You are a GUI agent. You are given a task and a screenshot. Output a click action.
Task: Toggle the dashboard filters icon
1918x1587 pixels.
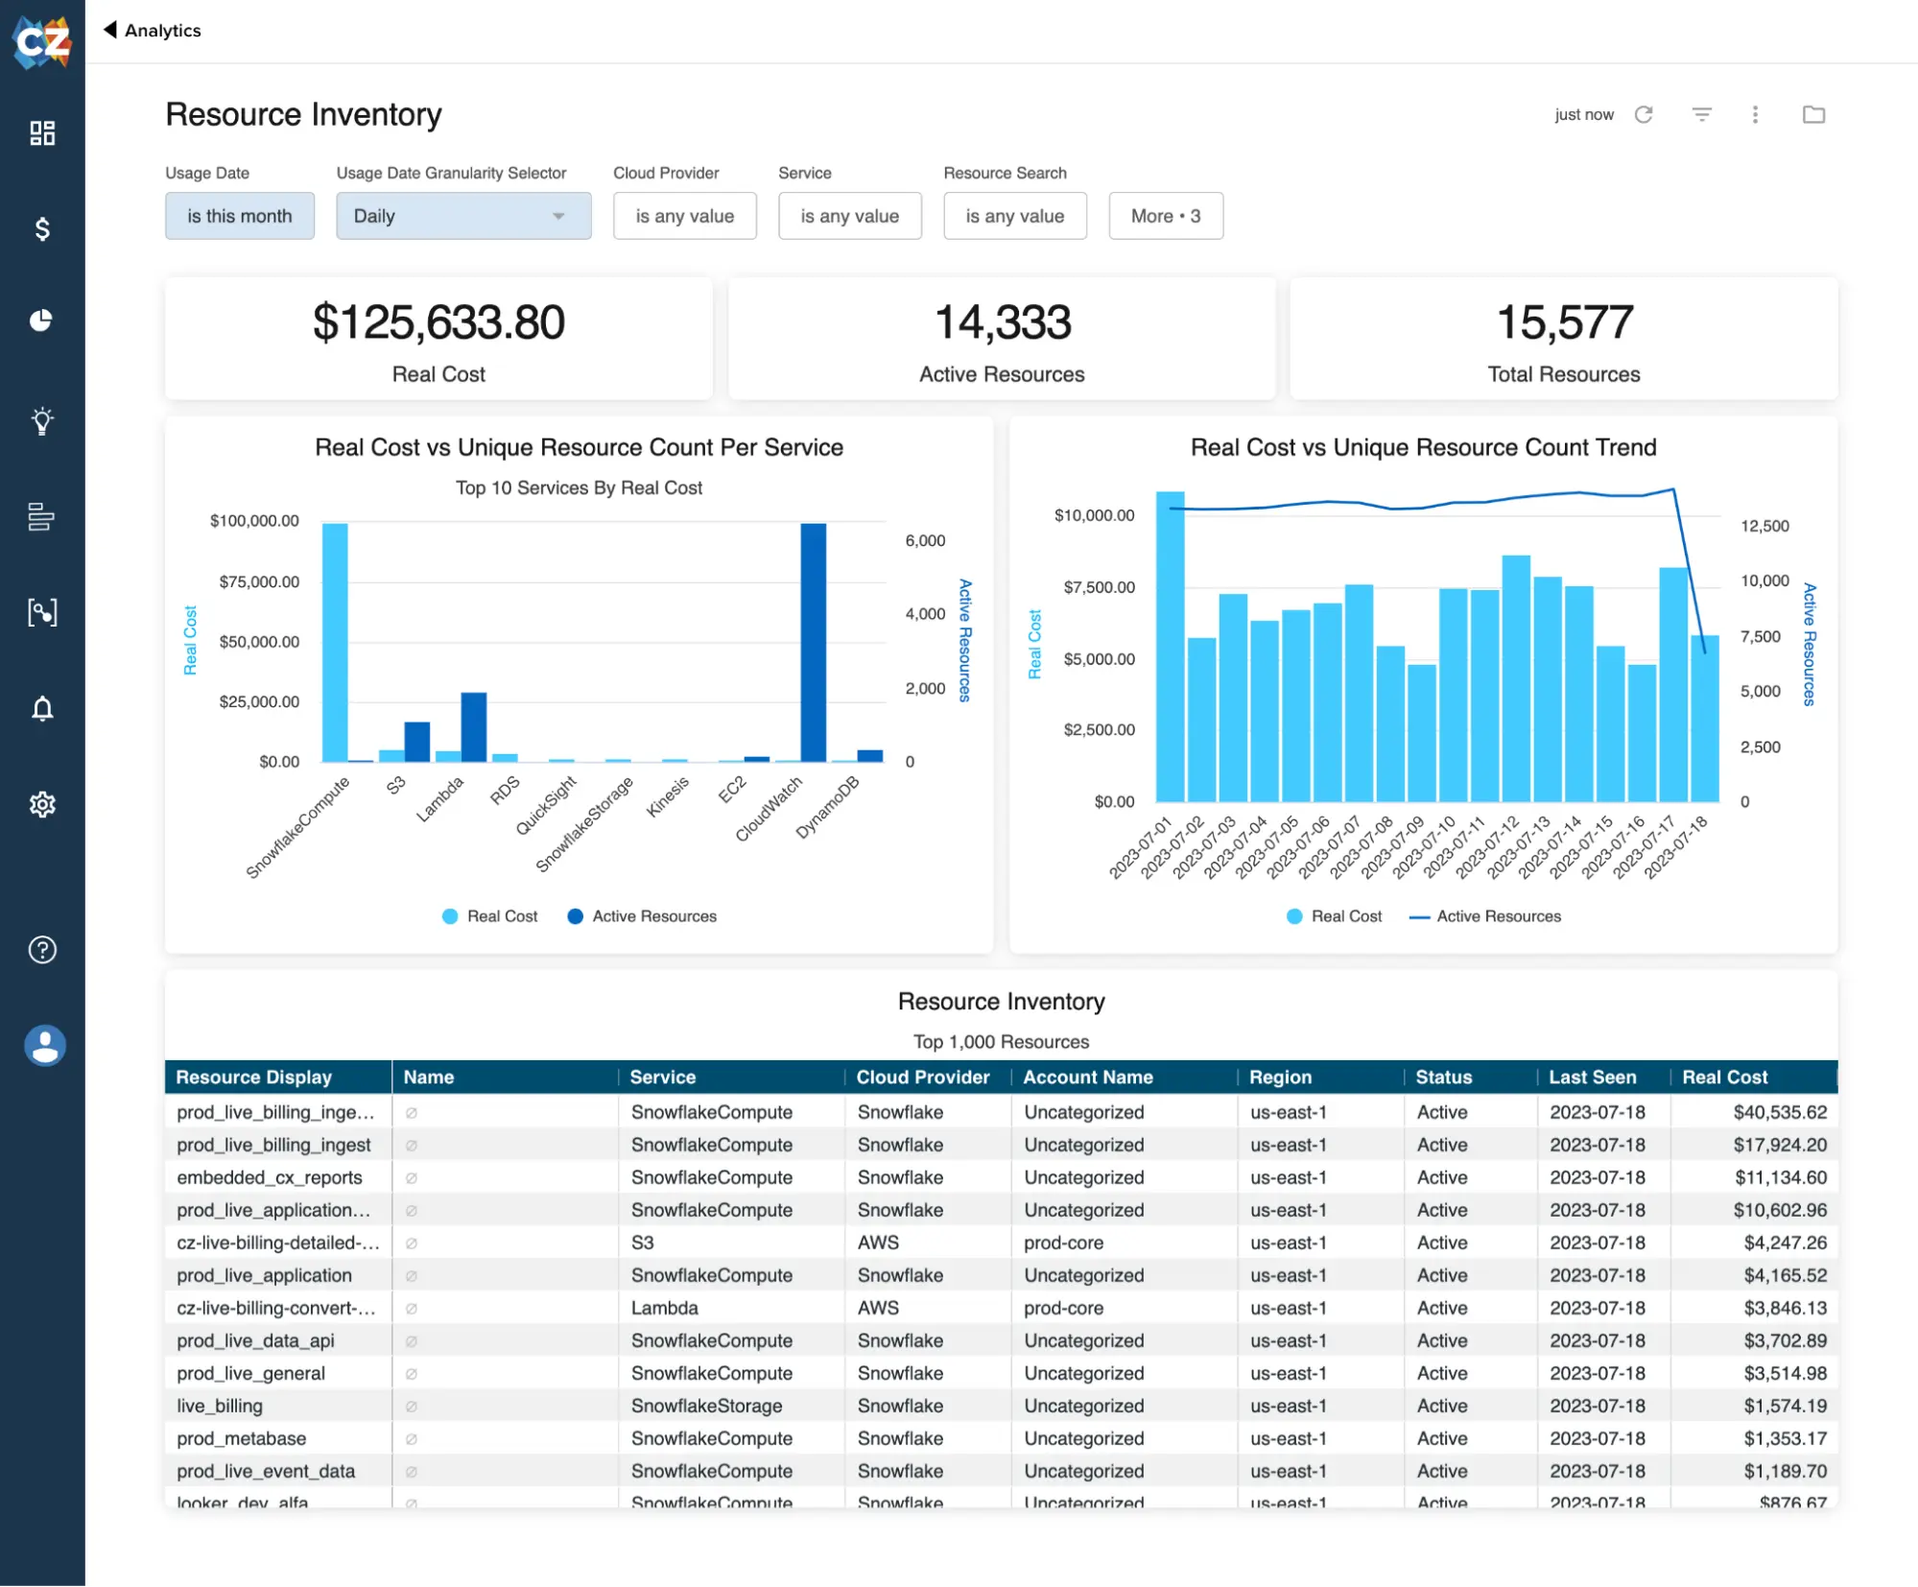[1701, 114]
